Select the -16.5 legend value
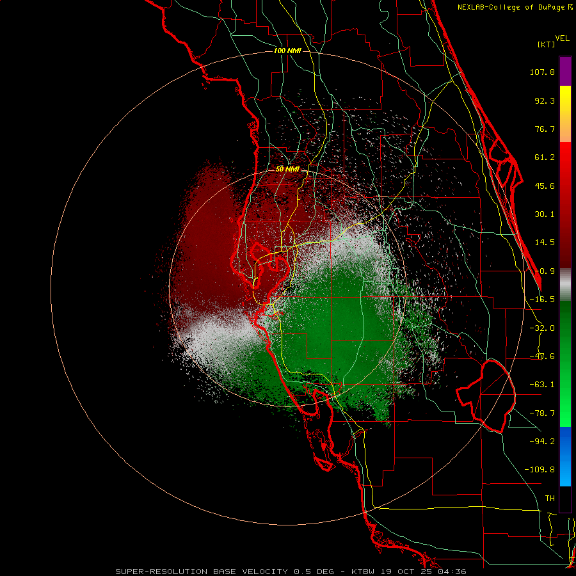576x576 pixels. 542,300
